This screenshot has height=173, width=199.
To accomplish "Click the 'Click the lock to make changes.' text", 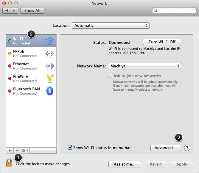I will 43,164.
